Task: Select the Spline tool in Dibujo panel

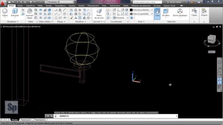Action: 56,14
